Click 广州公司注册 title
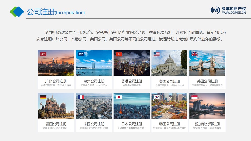251x141 pixels. (x=56, y=81)
